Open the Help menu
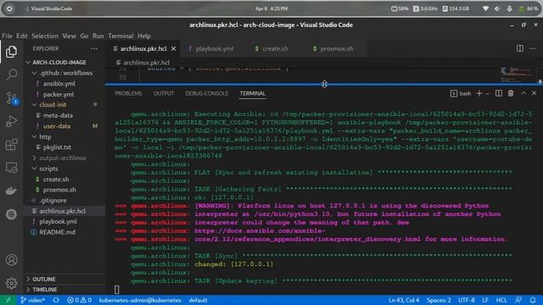Viewport: 543px width, 305px height. [144, 36]
